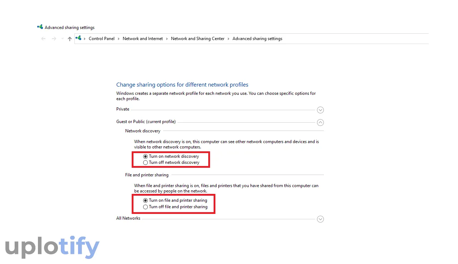Click the Private profile label
458x264 pixels.
pos(123,109)
